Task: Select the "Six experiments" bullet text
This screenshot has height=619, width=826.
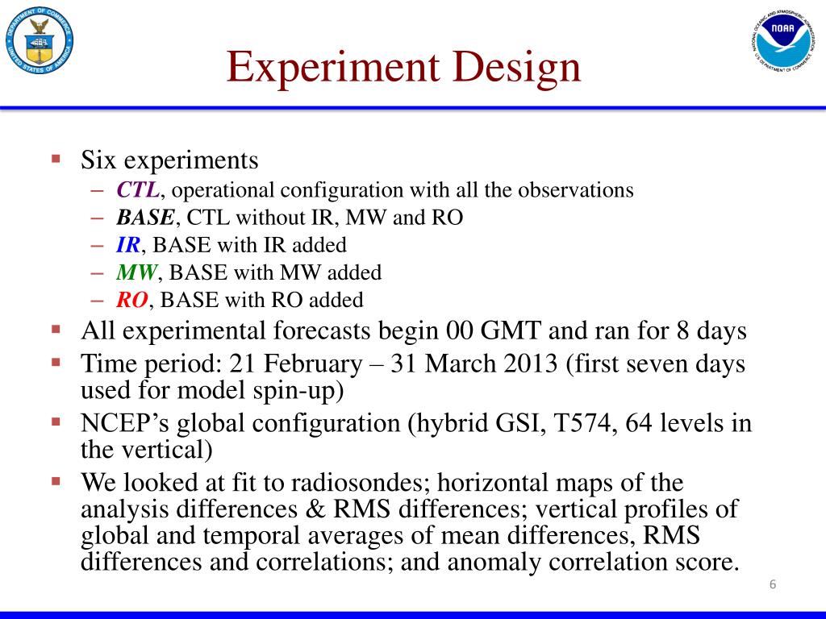Action: click(x=169, y=160)
